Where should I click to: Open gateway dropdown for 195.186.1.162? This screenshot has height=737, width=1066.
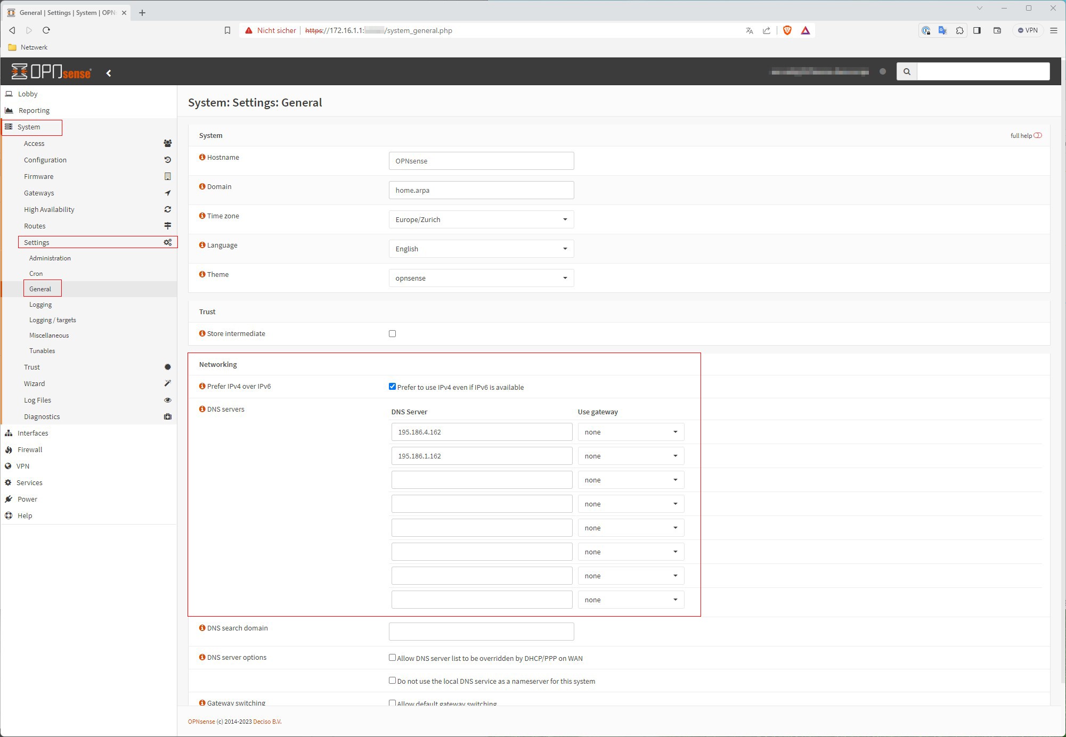tap(631, 456)
